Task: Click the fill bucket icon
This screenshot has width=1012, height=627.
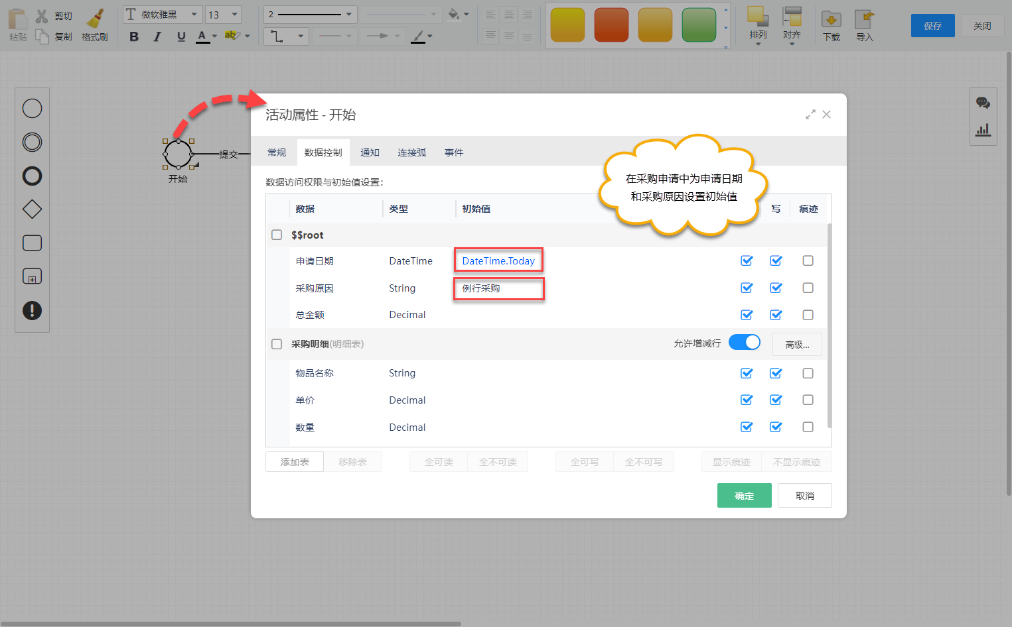Action: point(454,14)
